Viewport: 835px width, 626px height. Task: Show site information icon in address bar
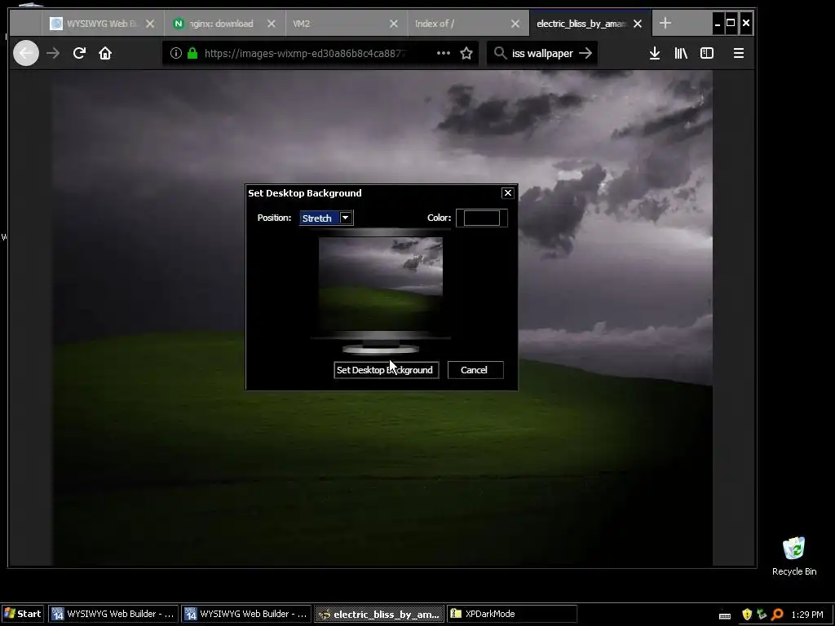[x=176, y=53]
